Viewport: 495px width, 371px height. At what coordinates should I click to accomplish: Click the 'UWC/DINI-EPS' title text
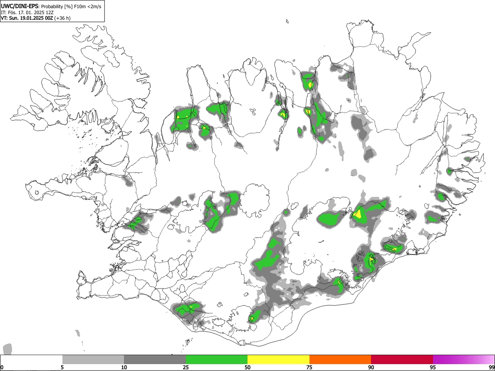point(20,6)
